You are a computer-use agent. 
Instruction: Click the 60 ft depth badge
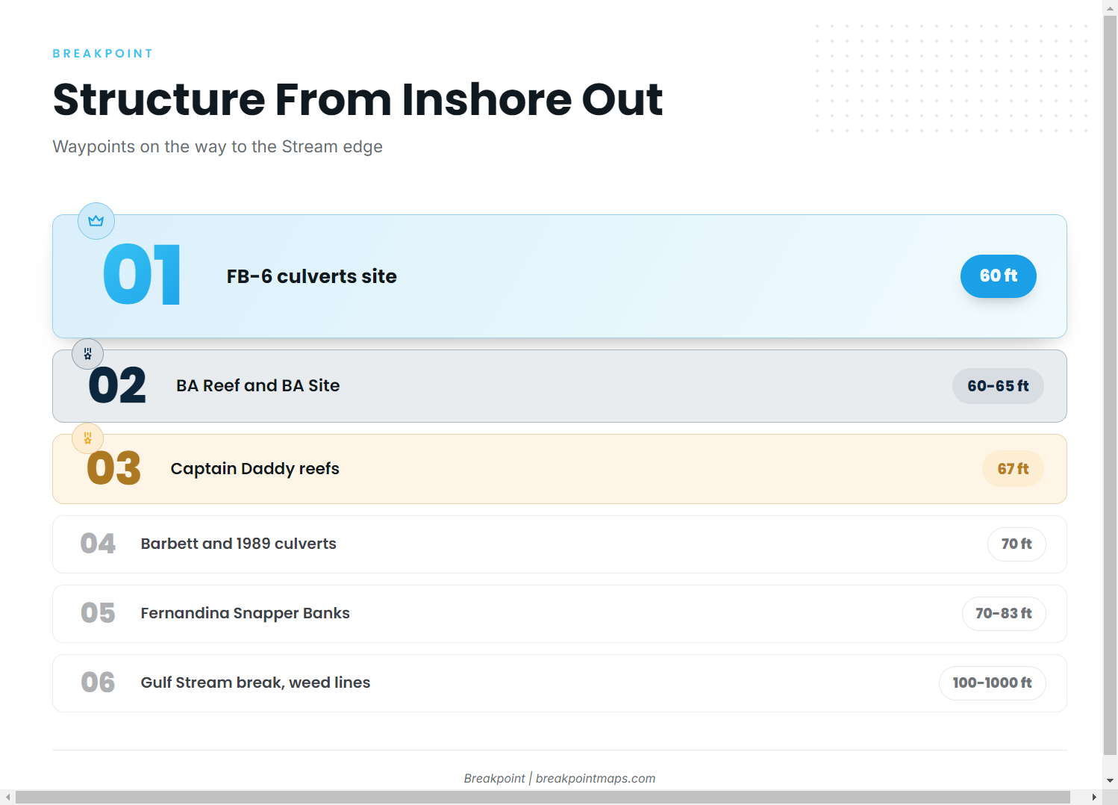999,276
